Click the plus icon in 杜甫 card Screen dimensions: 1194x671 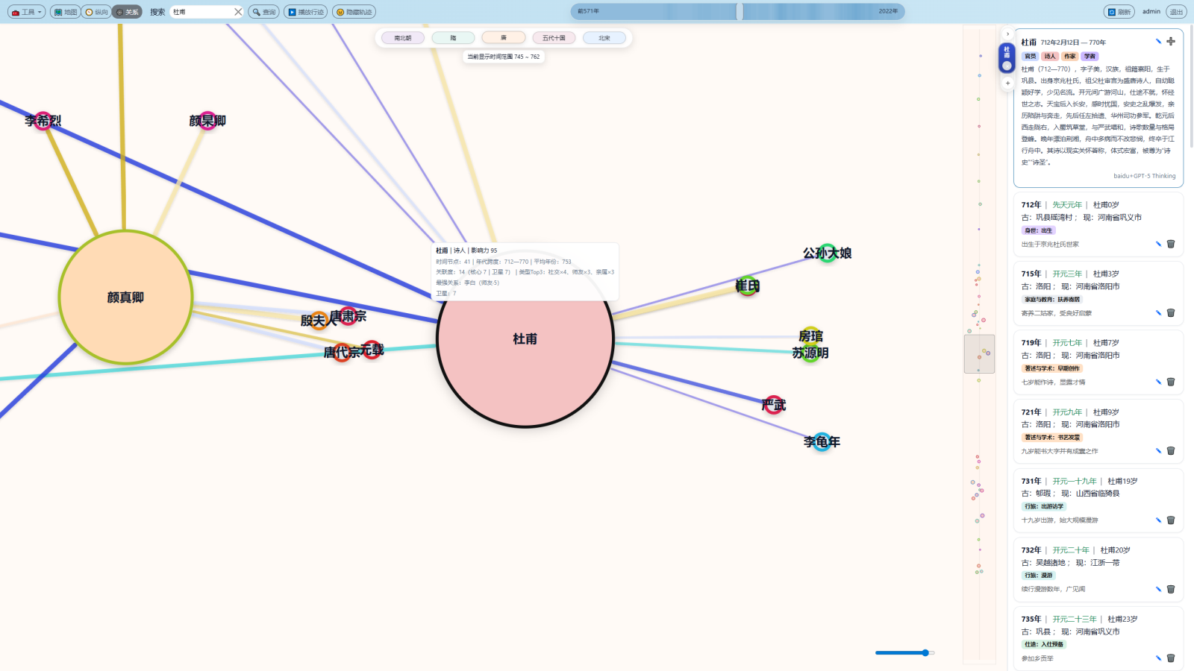pyautogui.click(x=1171, y=42)
